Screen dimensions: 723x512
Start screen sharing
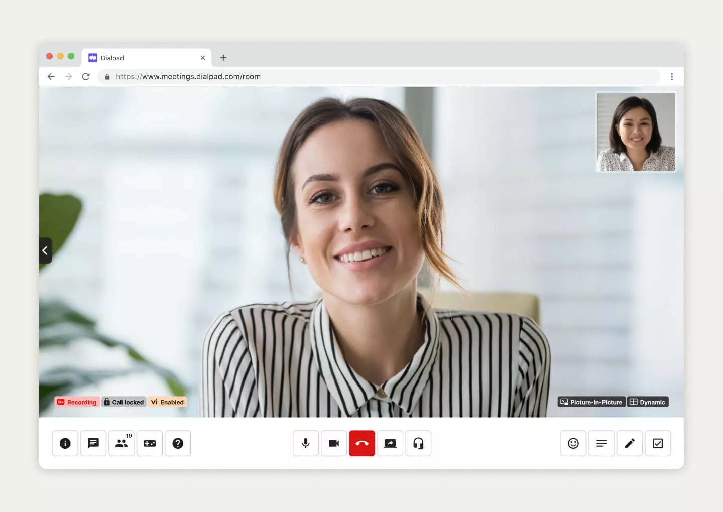[390, 443]
